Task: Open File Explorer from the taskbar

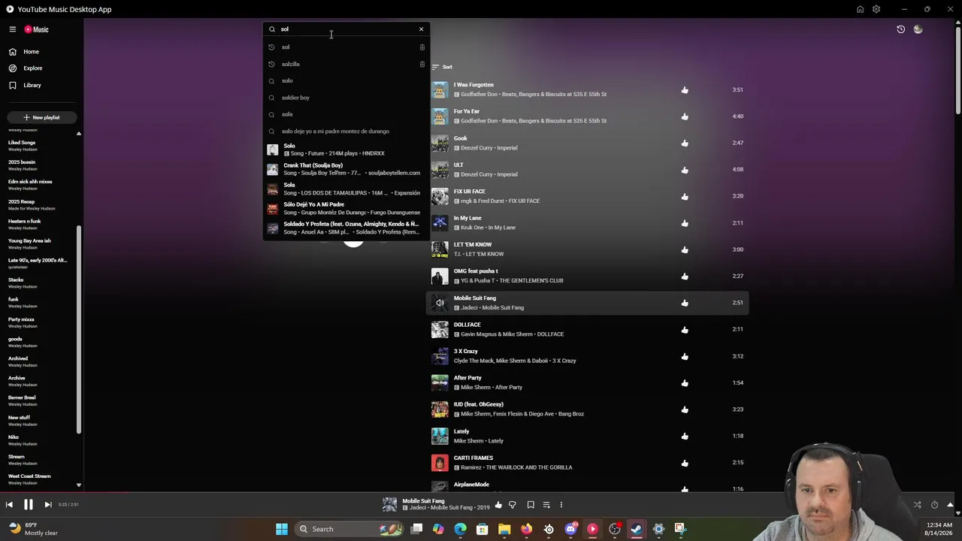Action: click(x=504, y=529)
